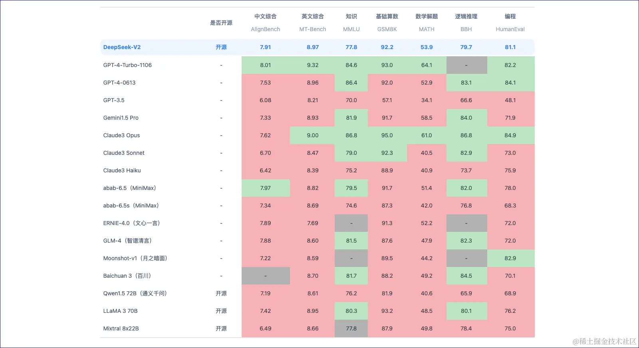Image resolution: width=639 pixels, height=348 pixels.
Task: Click the 开源 cell for LLaMA 3 70B
Action: [x=221, y=311]
